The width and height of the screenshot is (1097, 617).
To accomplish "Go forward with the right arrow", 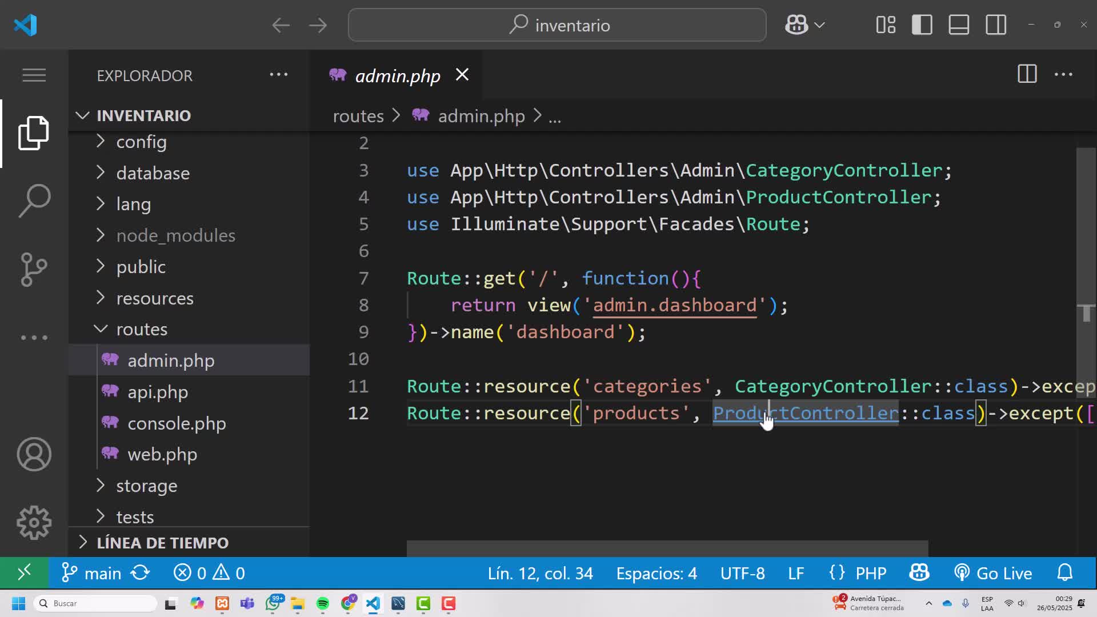I will (318, 25).
